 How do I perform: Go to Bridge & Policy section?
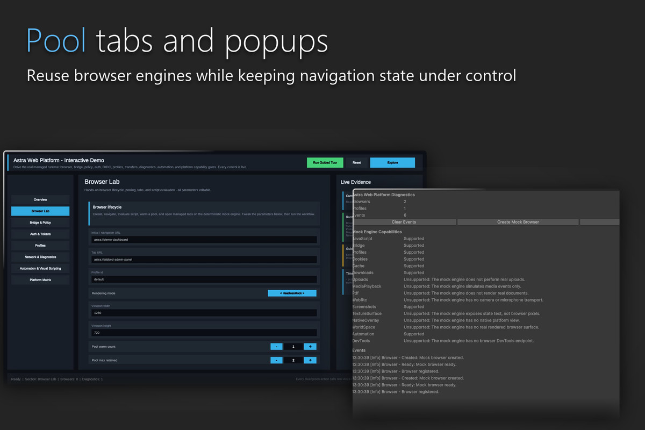40,223
